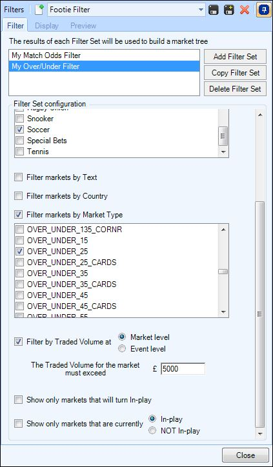Viewport: 273px width, 467px height.
Task: Open the Footie Filter dropdown list
Action: 201,10
